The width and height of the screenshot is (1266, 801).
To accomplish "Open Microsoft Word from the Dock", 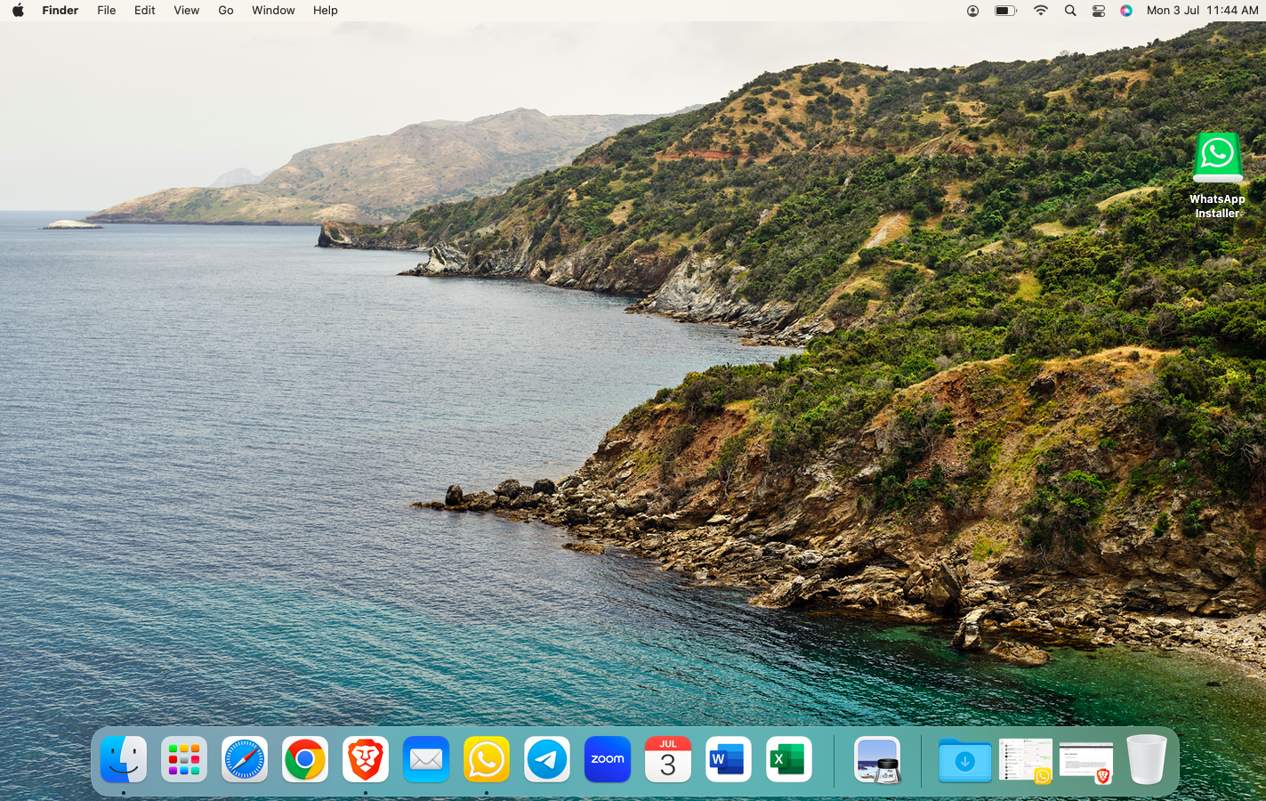I will [x=729, y=759].
